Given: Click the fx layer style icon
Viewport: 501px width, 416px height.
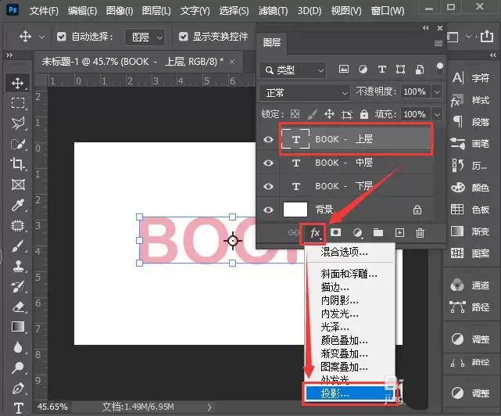Looking at the screenshot, I should (x=315, y=233).
